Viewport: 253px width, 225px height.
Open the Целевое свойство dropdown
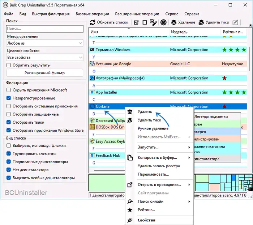coord(45,57)
